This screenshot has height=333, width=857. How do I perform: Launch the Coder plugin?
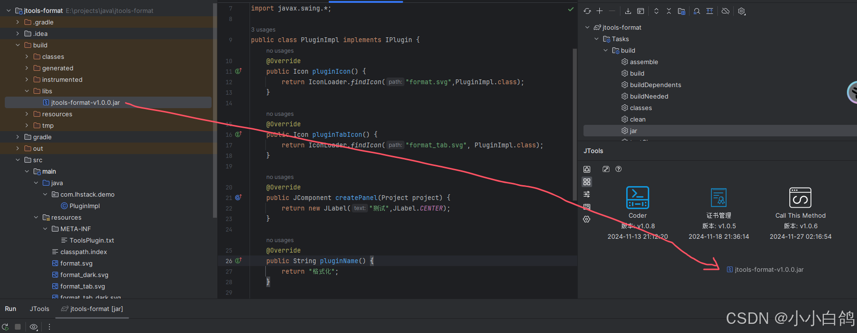click(638, 198)
